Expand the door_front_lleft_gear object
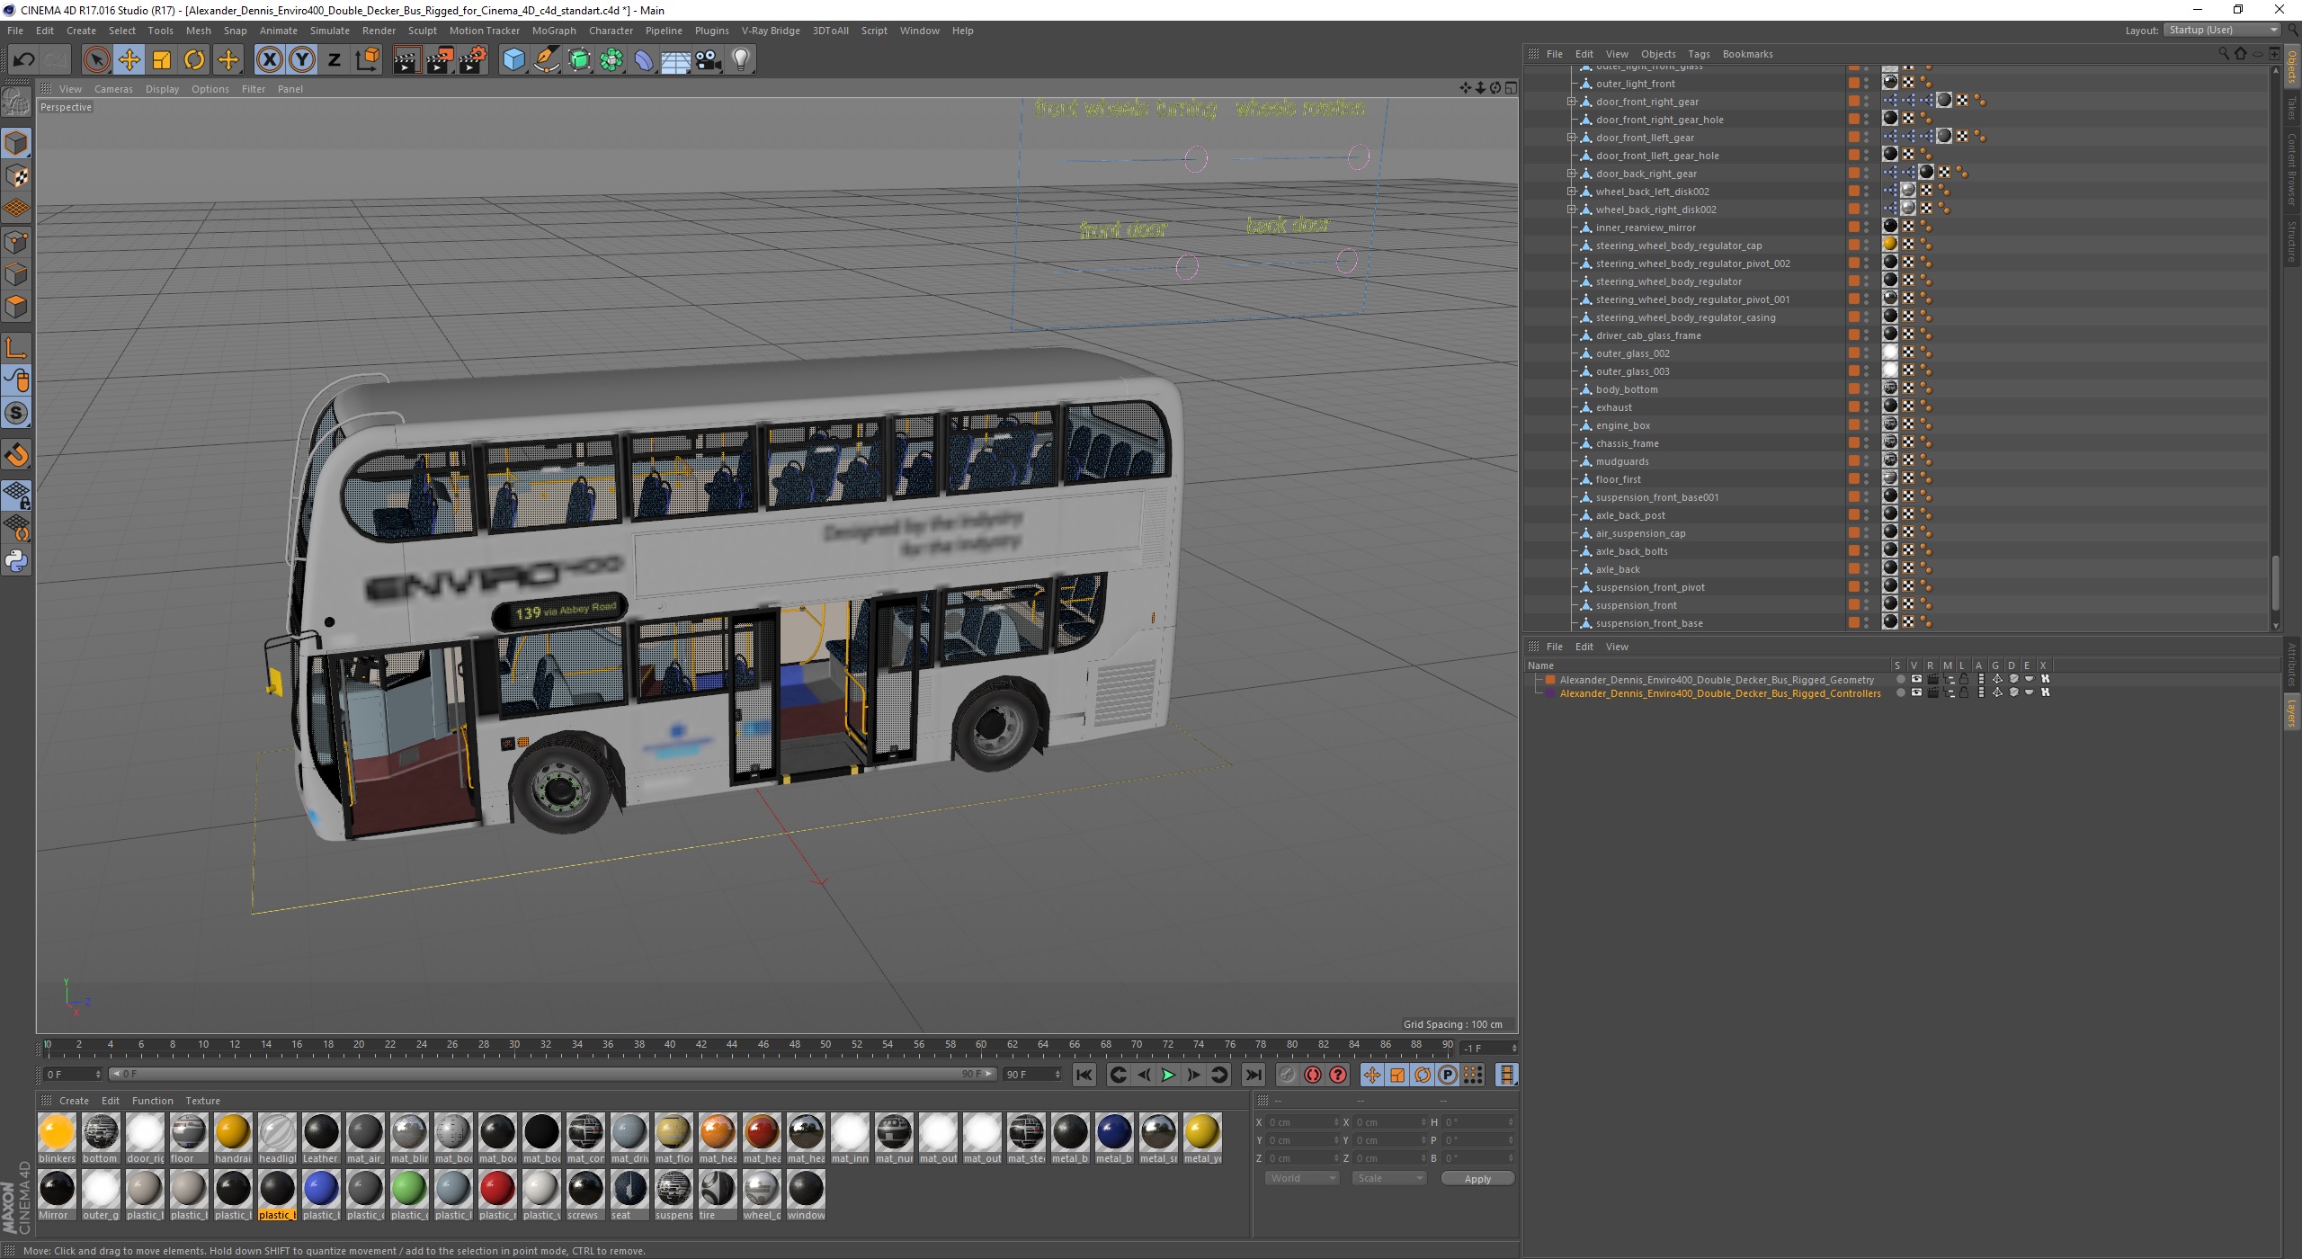This screenshot has height=1259, width=2302. 1571,138
